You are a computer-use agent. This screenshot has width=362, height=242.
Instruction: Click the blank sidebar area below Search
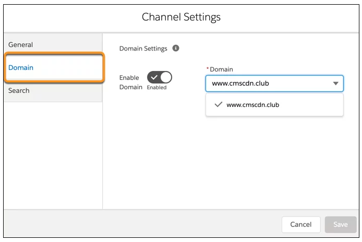click(53, 155)
